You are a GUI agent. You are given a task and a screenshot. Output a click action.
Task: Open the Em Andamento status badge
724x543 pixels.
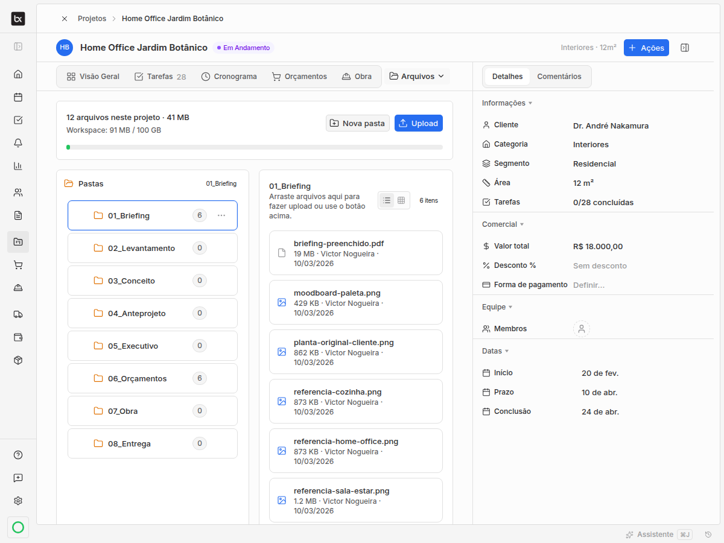coord(243,48)
